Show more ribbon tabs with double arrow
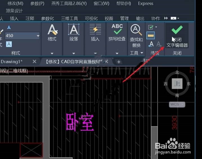 pyautogui.click(x=166, y=18)
